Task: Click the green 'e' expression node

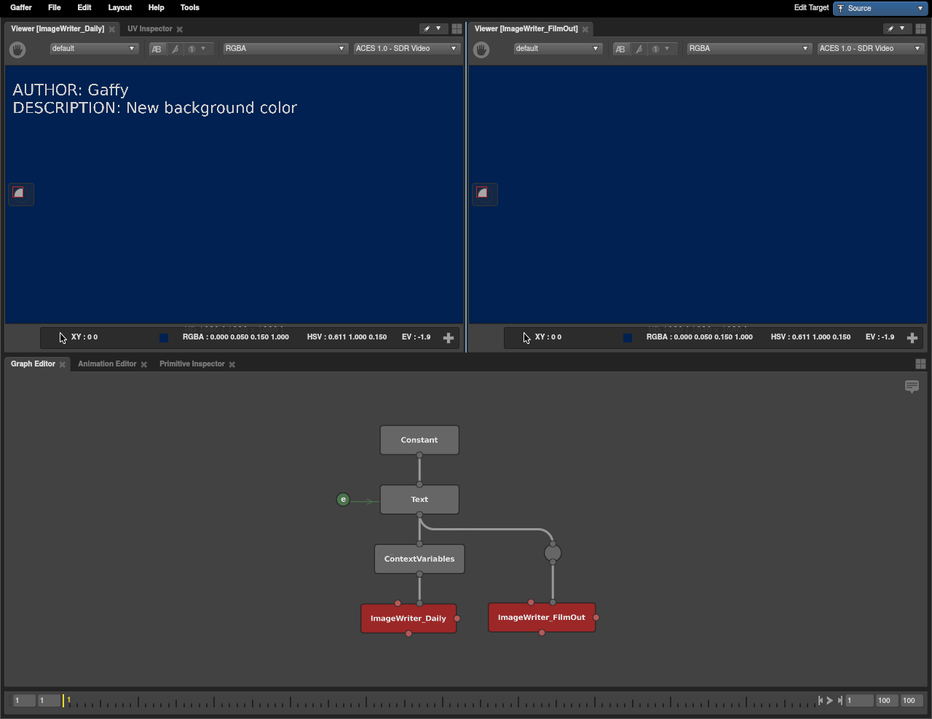Action: (343, 500)
